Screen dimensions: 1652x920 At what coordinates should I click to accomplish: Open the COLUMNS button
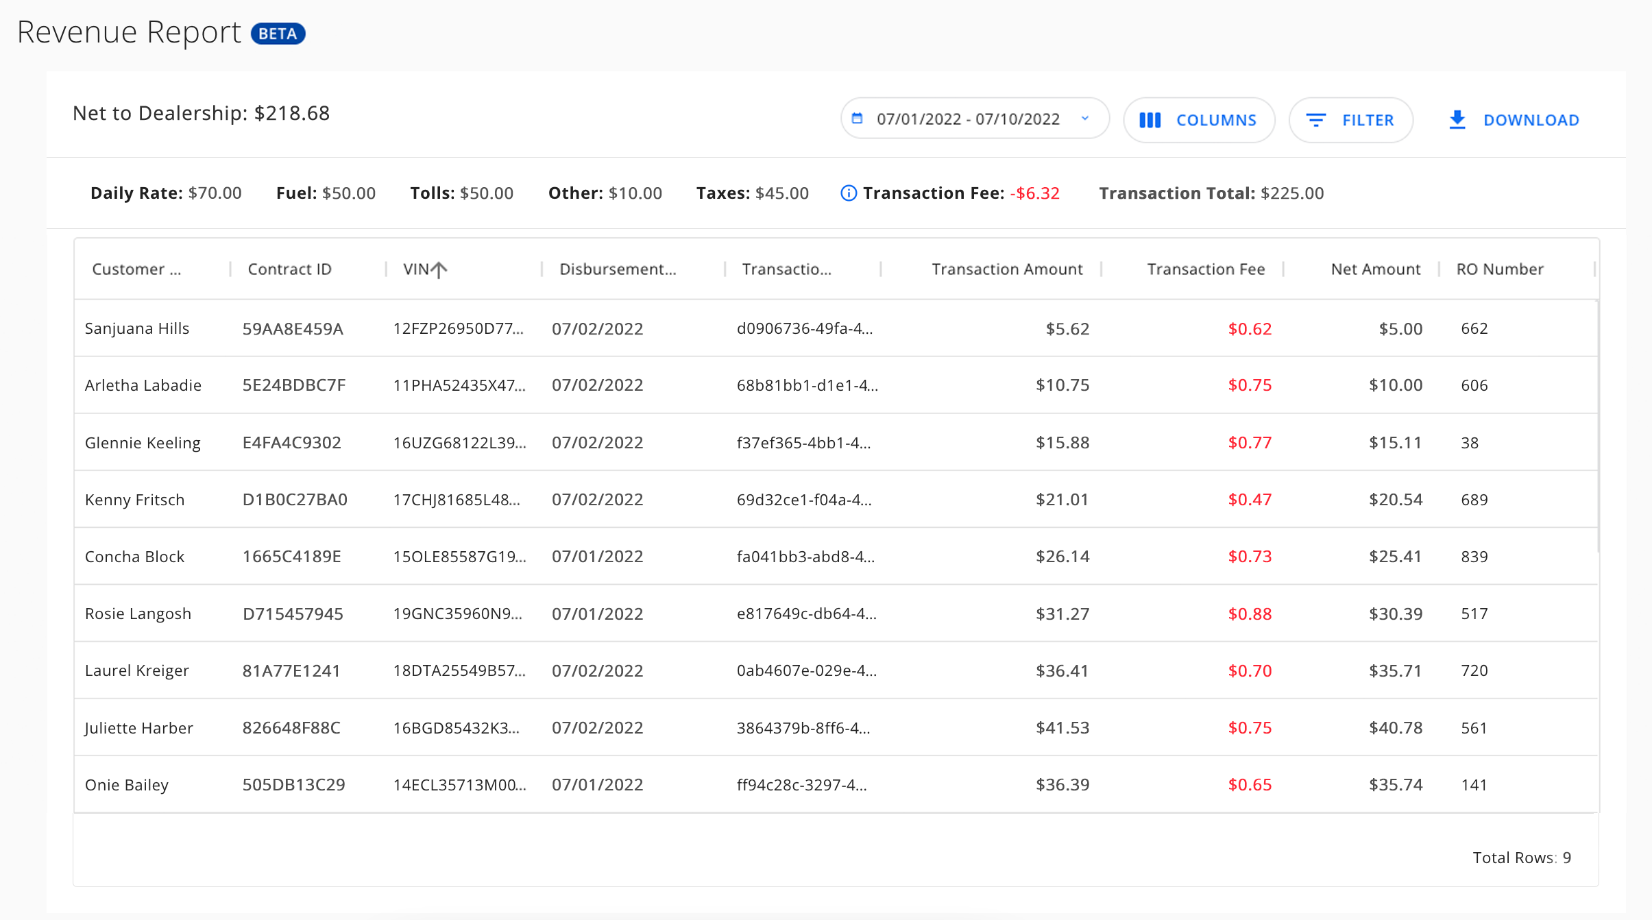click(1199, 120)
